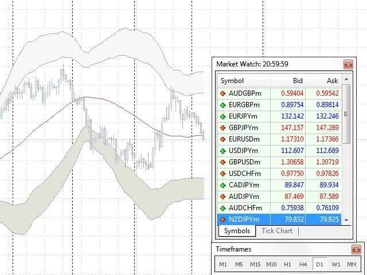Image resolution: width=367 pixels, height=275 pixels.
Task: Select the M1 timeframe
Action: coord(223,265)
